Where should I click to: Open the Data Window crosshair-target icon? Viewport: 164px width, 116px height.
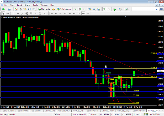pyautogui.click(x=20, y=9)
